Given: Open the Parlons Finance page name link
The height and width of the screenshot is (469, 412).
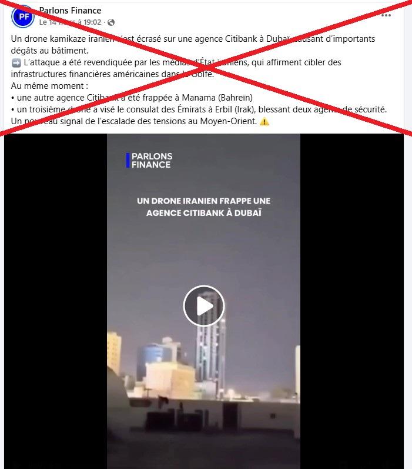Looking at the screenshot, I should click(70, 11).
